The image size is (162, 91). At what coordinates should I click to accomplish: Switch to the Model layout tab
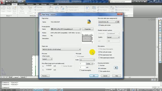click(x=10, y=77)
